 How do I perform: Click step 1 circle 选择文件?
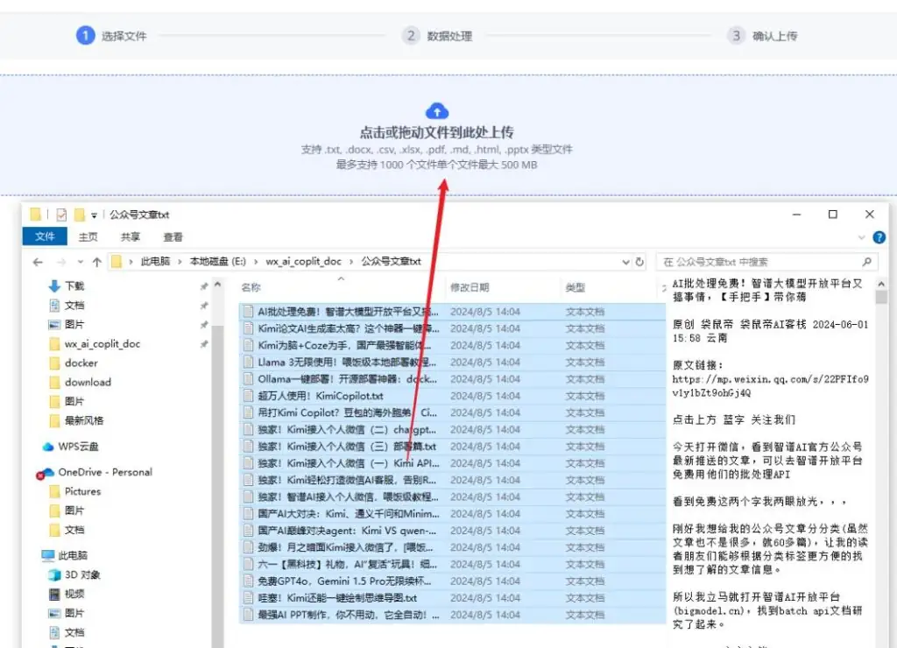85,35
